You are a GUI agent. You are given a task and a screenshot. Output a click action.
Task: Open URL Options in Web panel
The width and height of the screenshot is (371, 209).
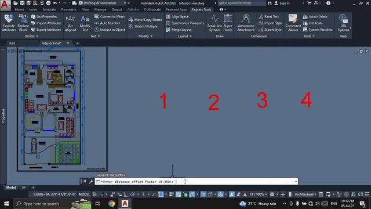[343, 23]
